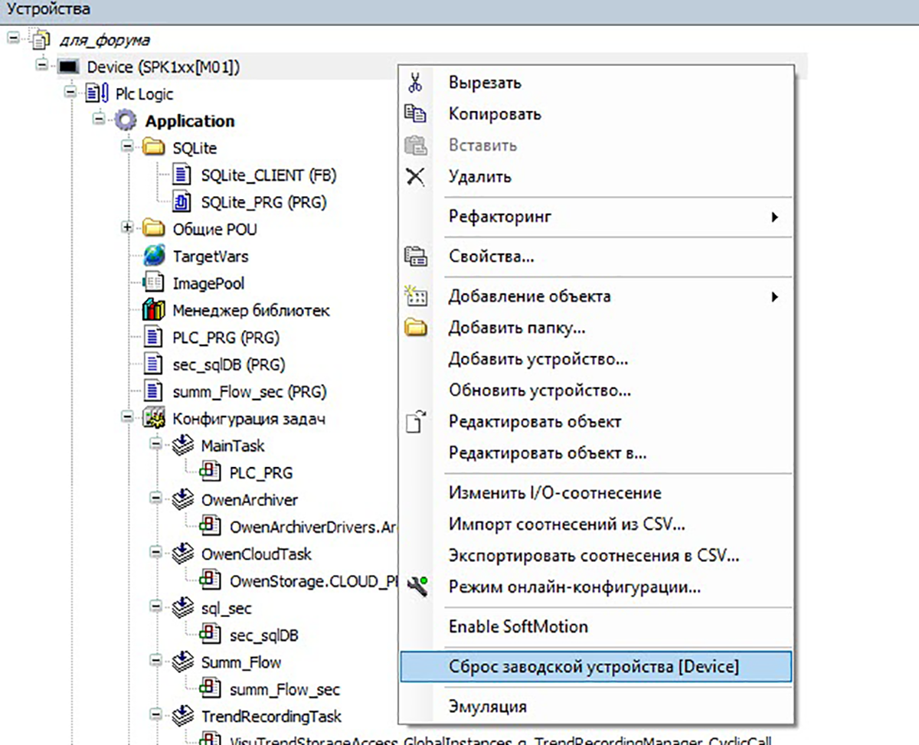Click the globe icon of TargetVars
The image size is (919, 745).
click(155, 257)
